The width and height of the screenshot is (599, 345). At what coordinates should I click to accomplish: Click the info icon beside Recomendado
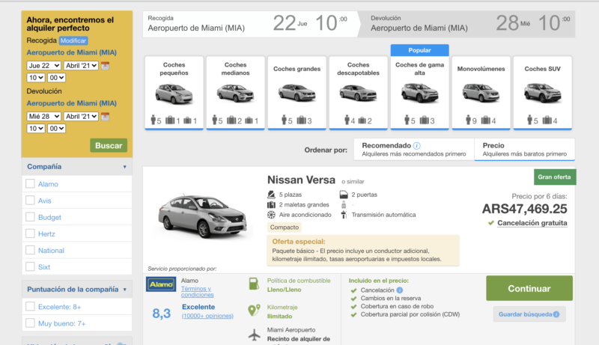click(x=416, y=145)
